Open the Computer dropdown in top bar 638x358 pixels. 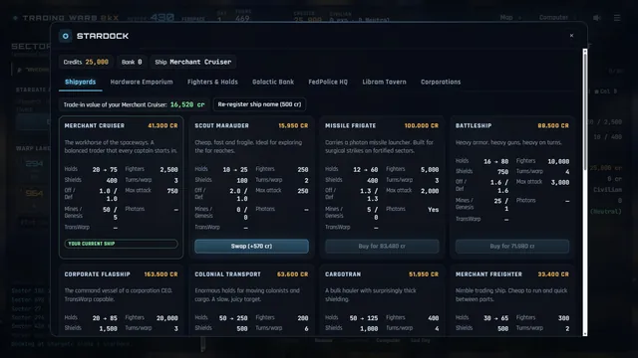pyautogui.click(x=557, y=18)
